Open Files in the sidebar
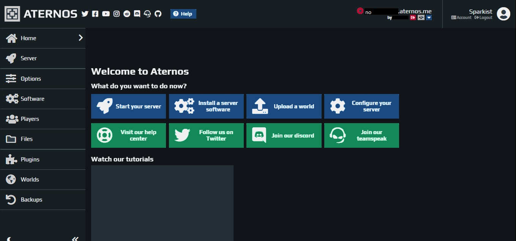Screen dimensions: 516x241 pyautogui.click(x=43, y=139)
